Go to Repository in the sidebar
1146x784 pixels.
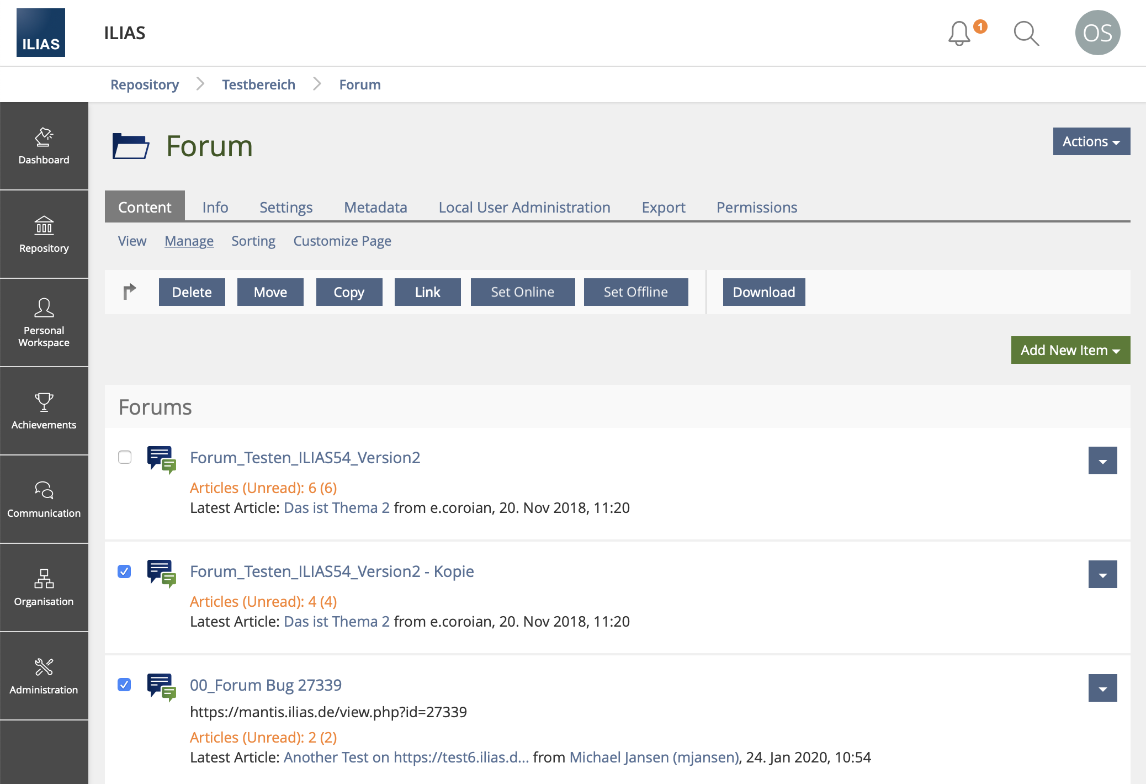(44, 235)
